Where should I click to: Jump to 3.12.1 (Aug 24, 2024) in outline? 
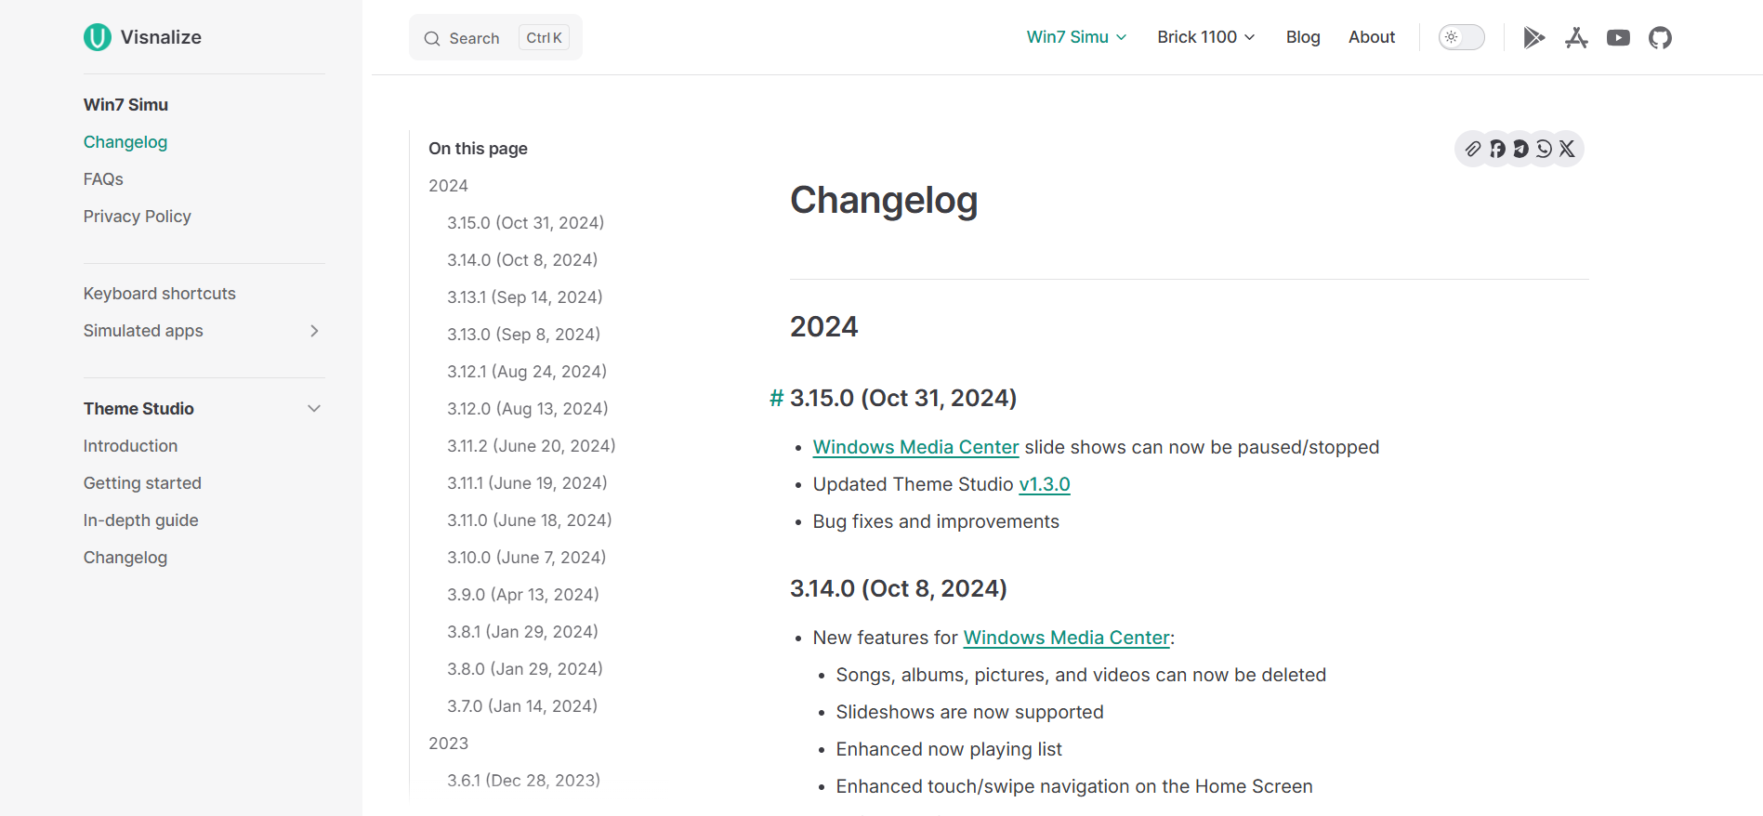527,372
